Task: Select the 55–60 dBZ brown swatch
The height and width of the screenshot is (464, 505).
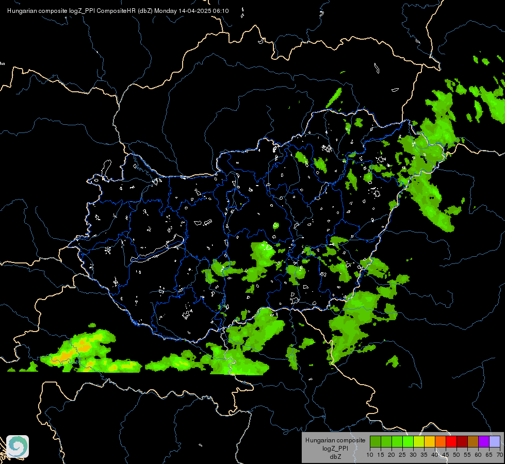Action: 473,441
